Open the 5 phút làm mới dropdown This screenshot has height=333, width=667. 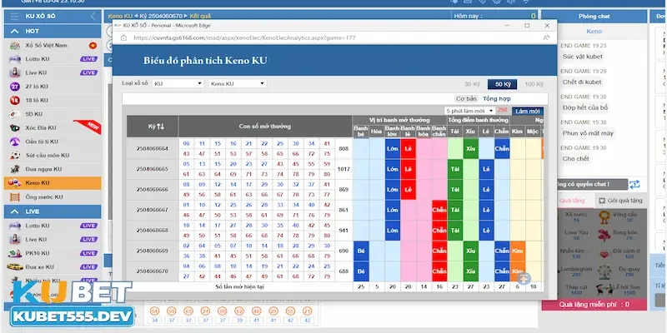pyautogui.click(x=469, y=111)
